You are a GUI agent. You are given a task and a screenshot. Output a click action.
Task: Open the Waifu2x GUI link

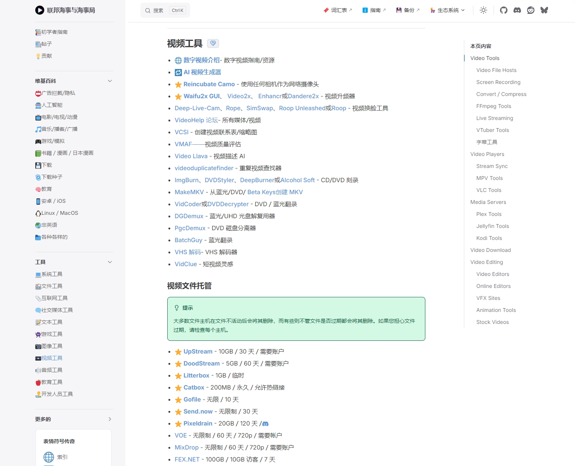tap(201, 96)
